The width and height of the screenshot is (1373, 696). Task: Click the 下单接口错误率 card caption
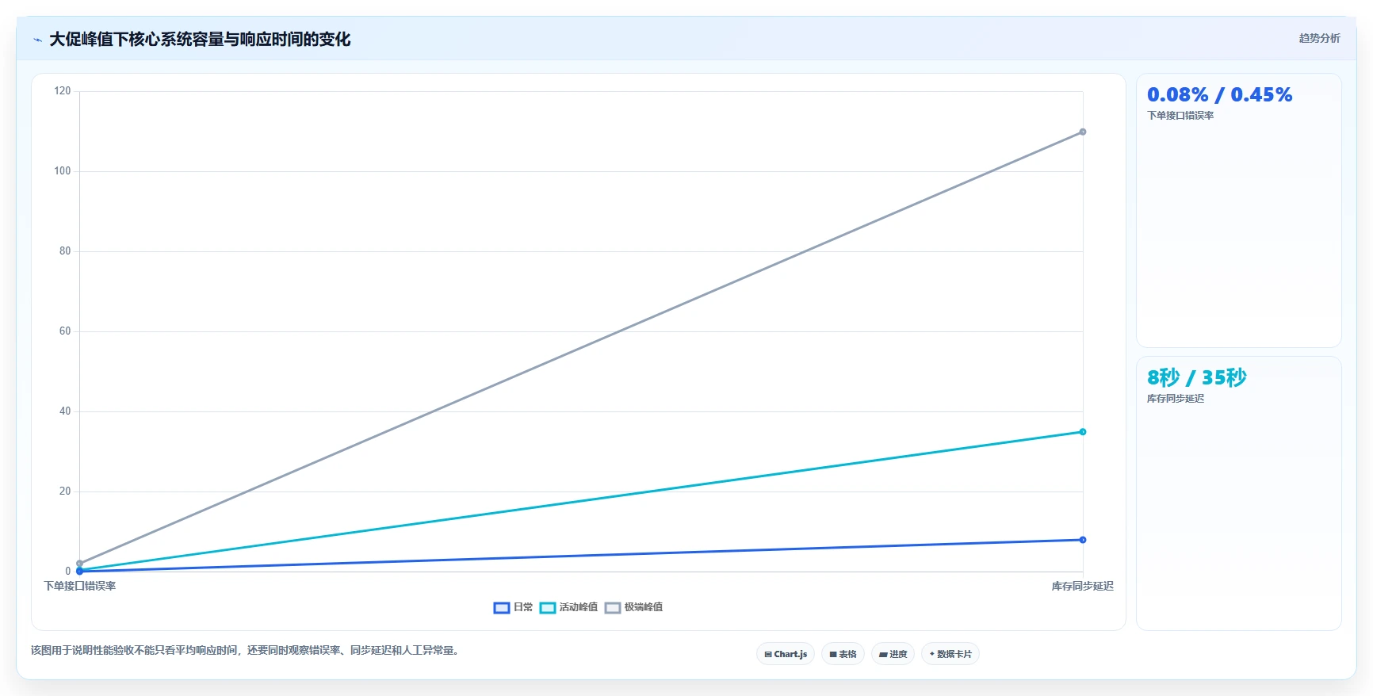click(1180, 116)
